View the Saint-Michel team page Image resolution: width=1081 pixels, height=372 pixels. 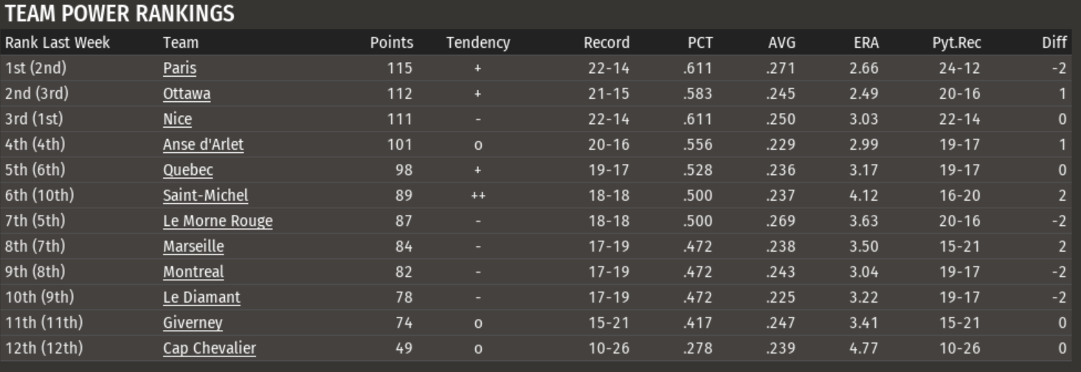pyautogui.click(x=205, y=196)
